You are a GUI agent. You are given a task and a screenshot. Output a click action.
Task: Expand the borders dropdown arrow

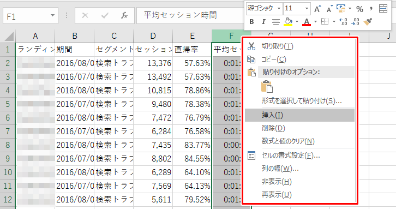coord(334,22)
